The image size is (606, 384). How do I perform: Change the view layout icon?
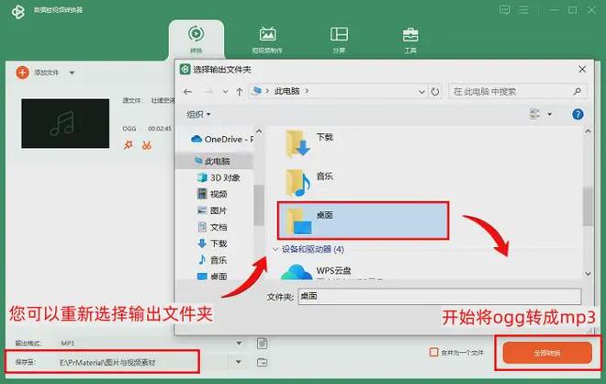coord(535,114)
